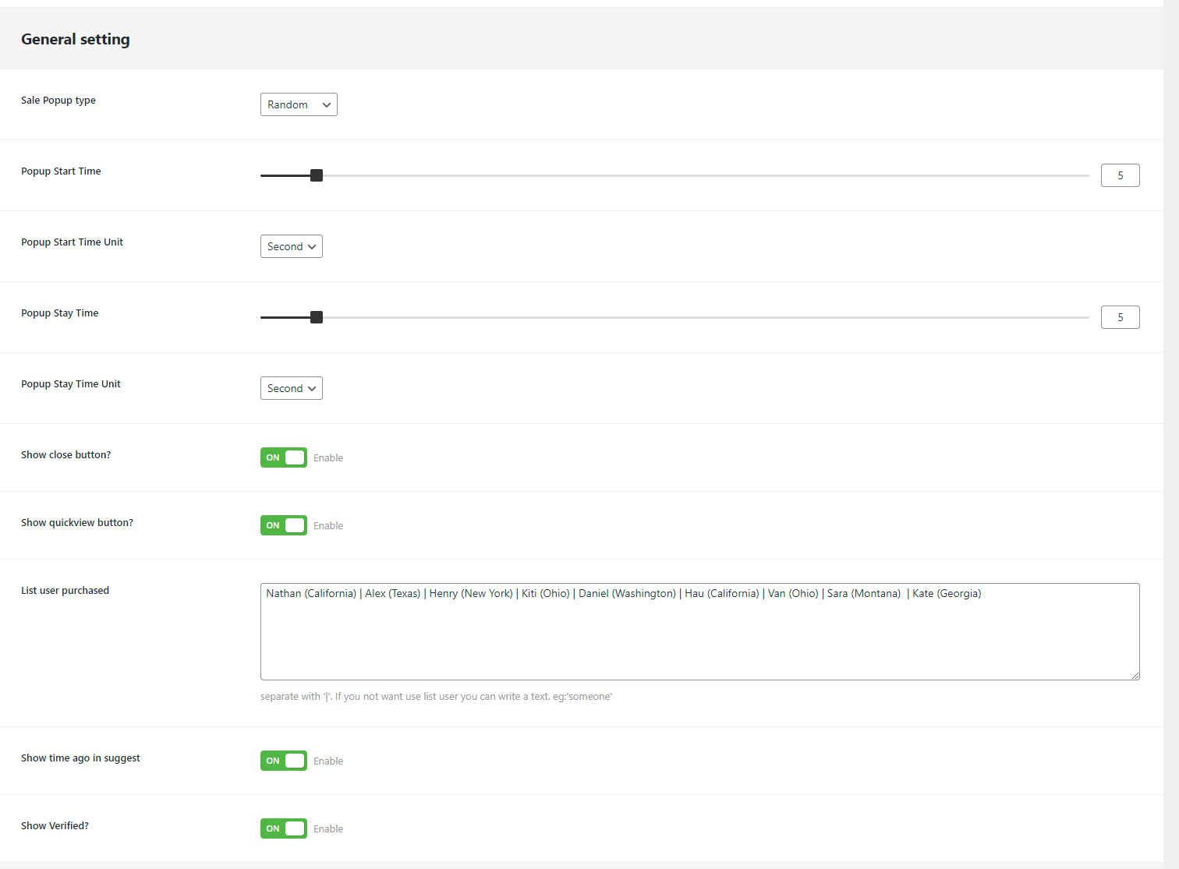1179x869 pixels.
Task: Toggle the Show time ago in suggest switch
Action: [x=284, y=761]
